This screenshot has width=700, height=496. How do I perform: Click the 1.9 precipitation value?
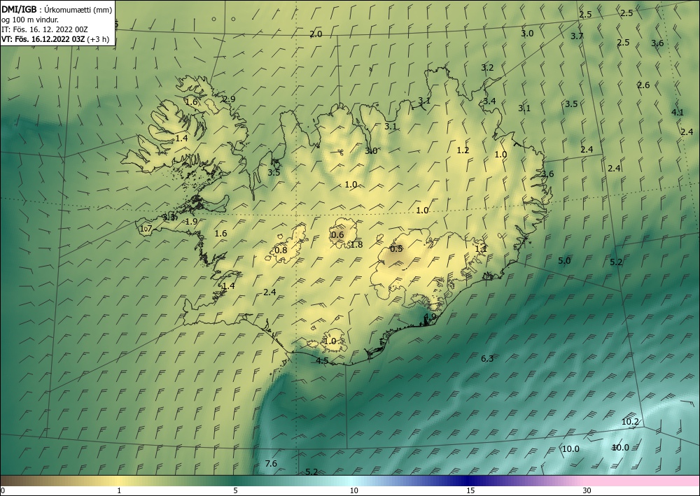pyautogui.click(x=191, y=222)
